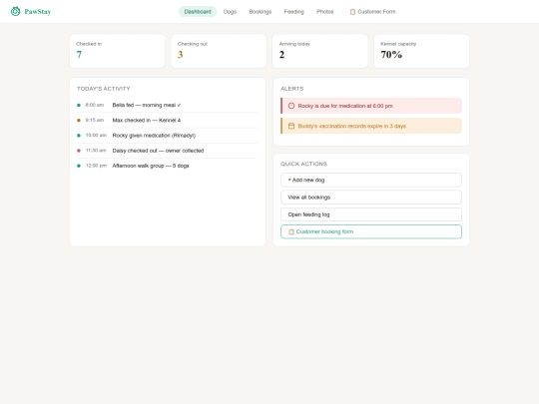Click the checked in count 7
The height and width of the screenshot is (404, 539).
pos(79,55)
